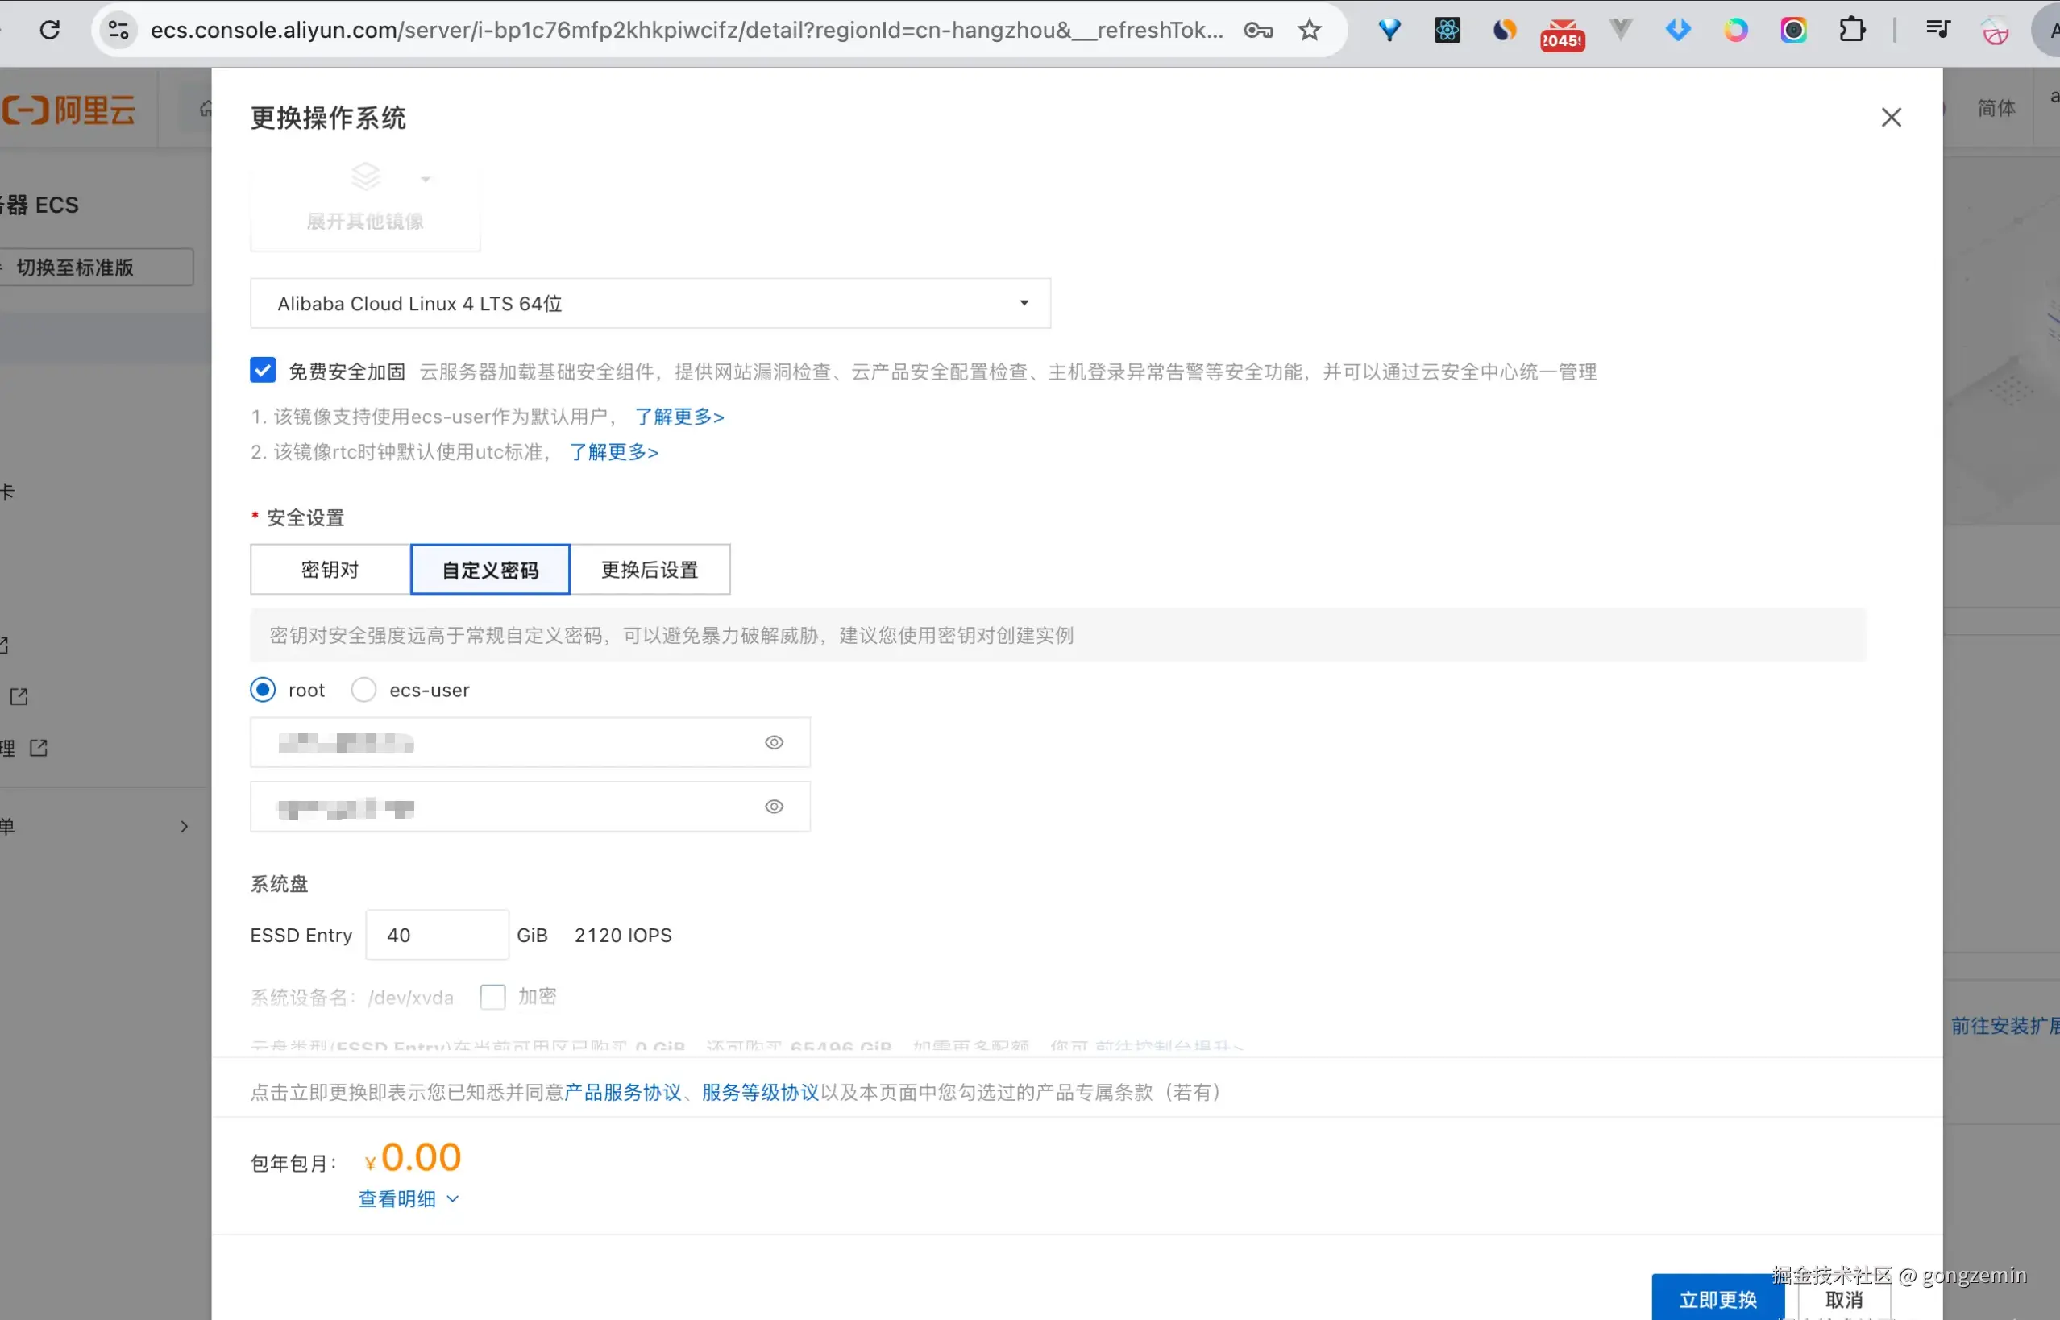The width and height of the screenshot is (2060, 1320).
Task: Click the 立即更换 button
Action: pos(1717,1298)
